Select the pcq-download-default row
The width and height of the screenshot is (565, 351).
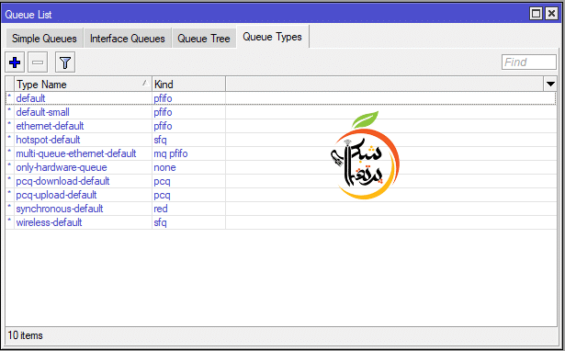281,181
